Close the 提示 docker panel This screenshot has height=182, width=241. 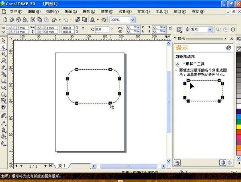point(232,39)
